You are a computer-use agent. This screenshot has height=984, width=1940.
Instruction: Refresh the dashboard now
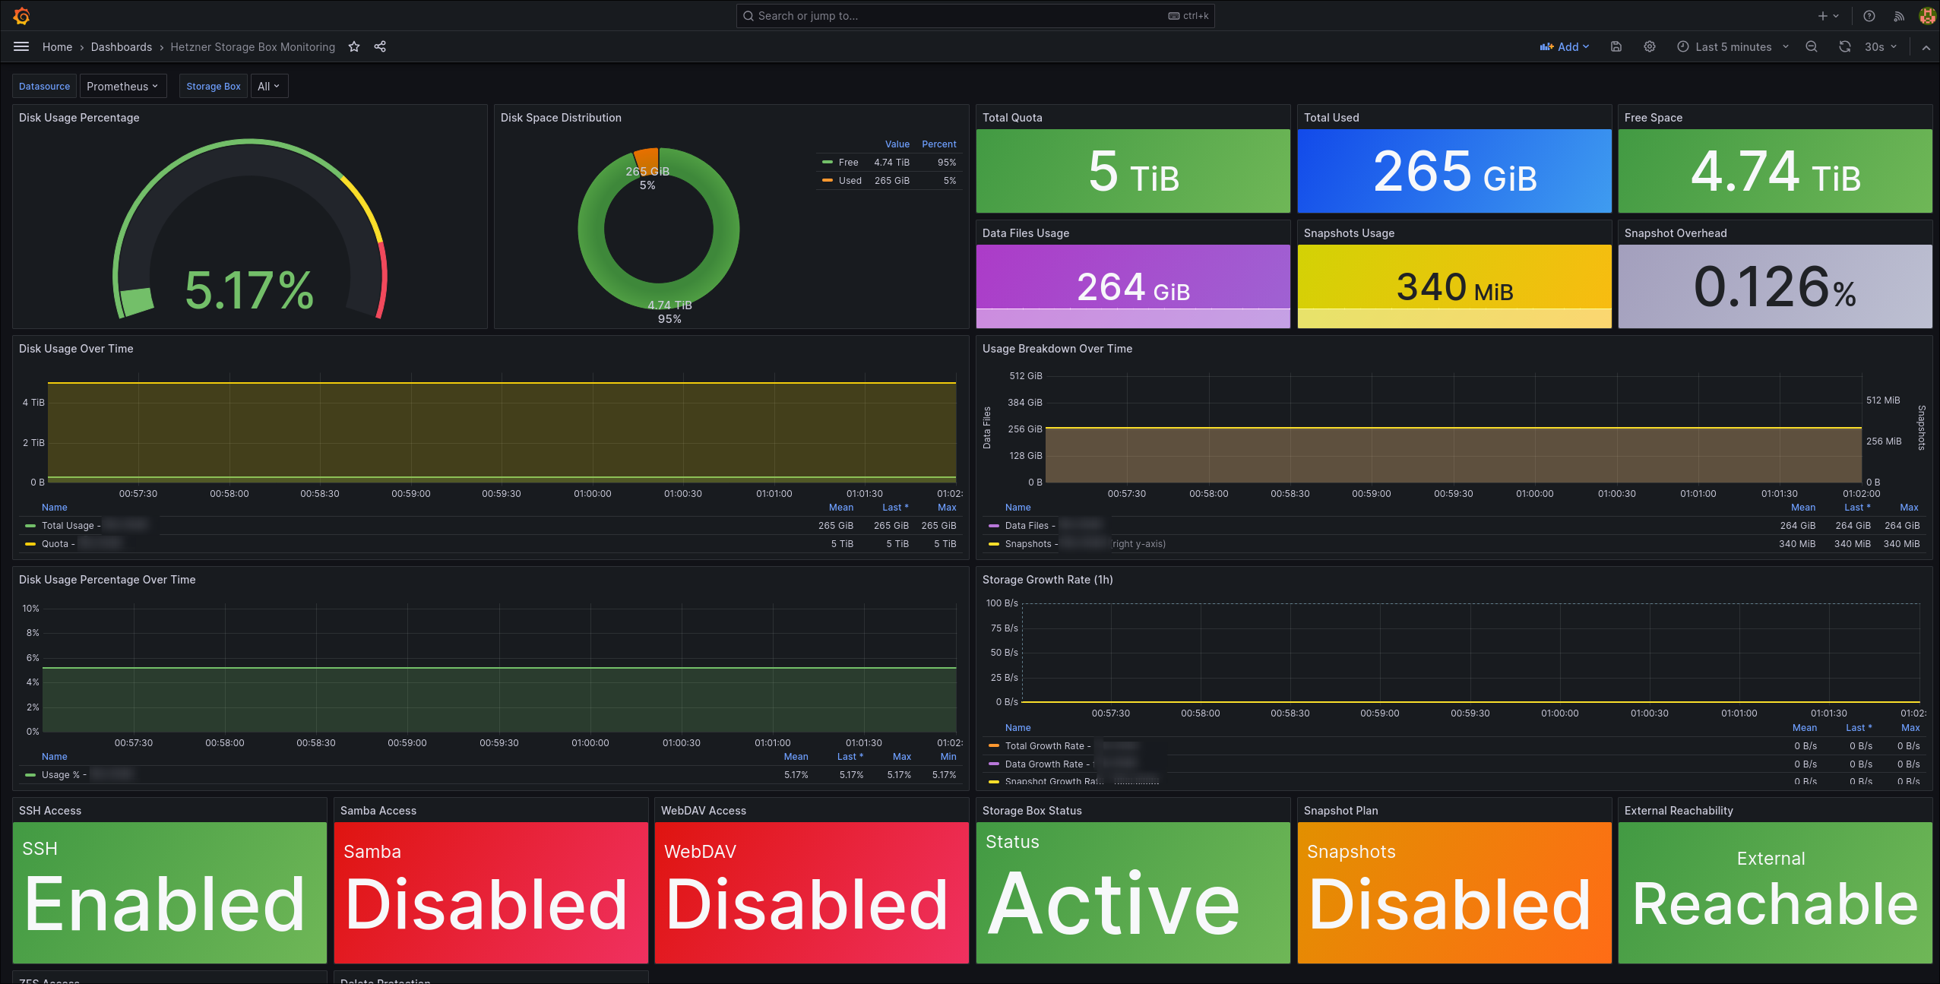pyautogui.click(x=1845, y=46)
